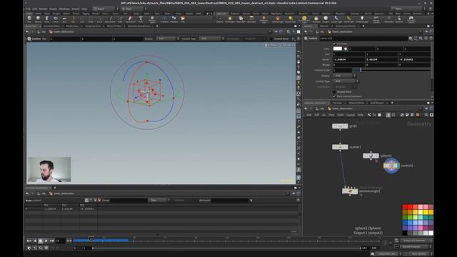
Task: Select the Draw Curve shelf tool
Action: point(110,19)
